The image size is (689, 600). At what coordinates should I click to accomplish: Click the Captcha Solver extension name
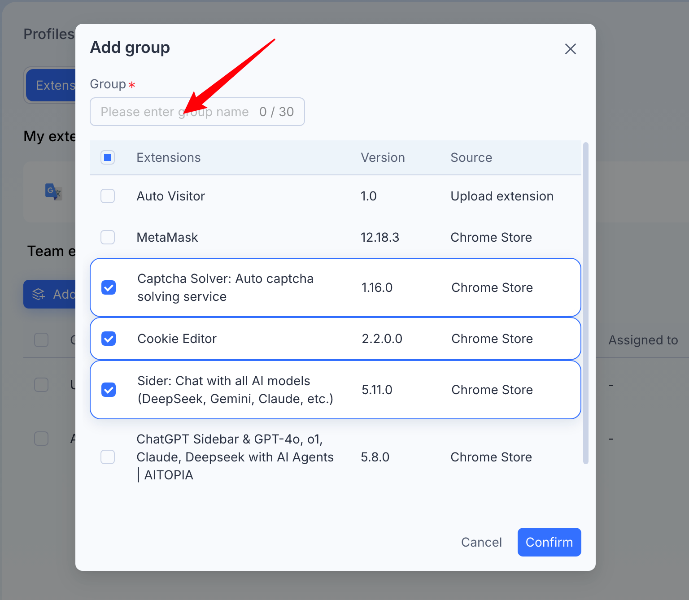click(225, 287)
